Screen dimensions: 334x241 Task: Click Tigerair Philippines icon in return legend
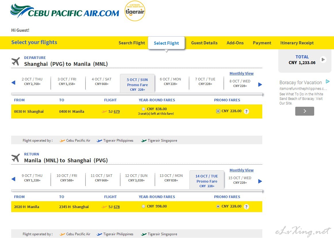(99, 234)
